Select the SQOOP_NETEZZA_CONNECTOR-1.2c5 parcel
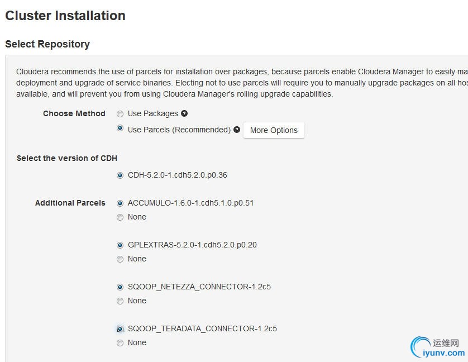Image resolution: width=468 pixels, height=362 pixels. 120,287
